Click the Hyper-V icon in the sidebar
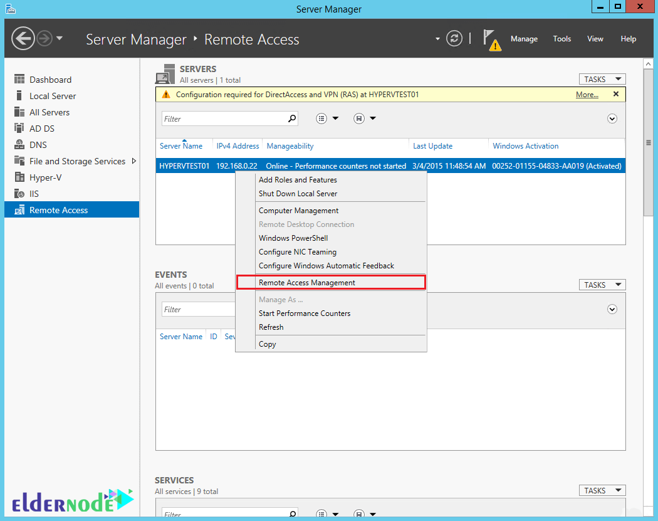Image resolution: width=658 pixels, height=521 pixels. [x=19, y=177]
